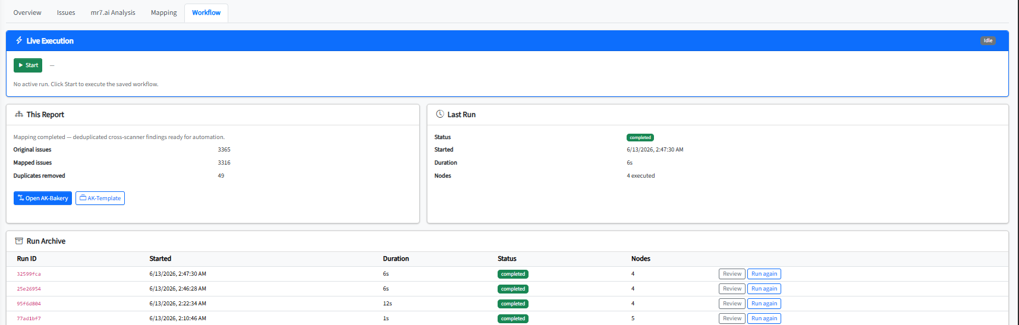Click the This Report hierarchy icon
Image resolution: width=1019 pixels, height=325 pixels.
(19, 114)
